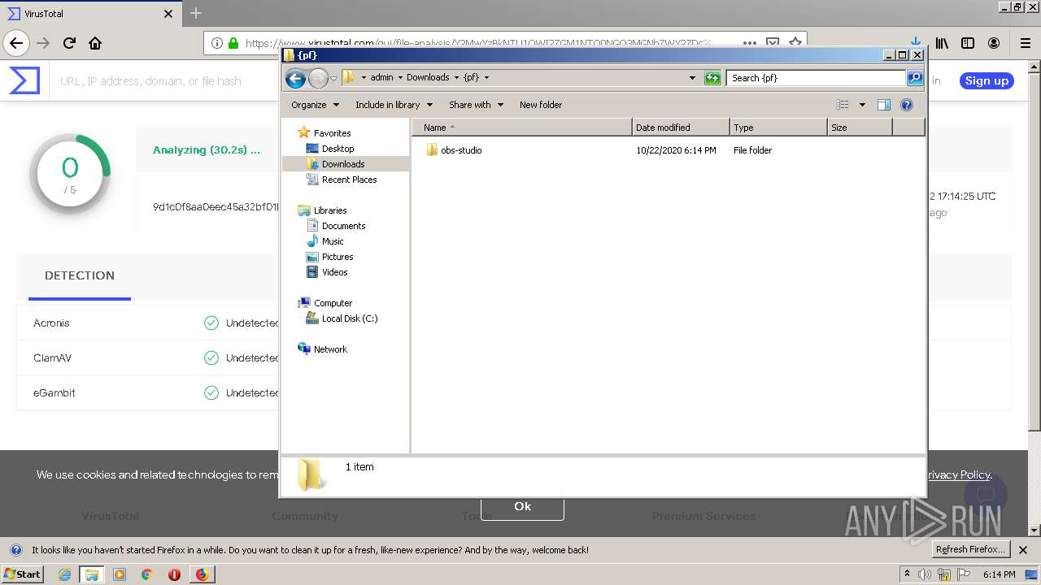Select Computer in the navigation pane

[x=333, y=303]
